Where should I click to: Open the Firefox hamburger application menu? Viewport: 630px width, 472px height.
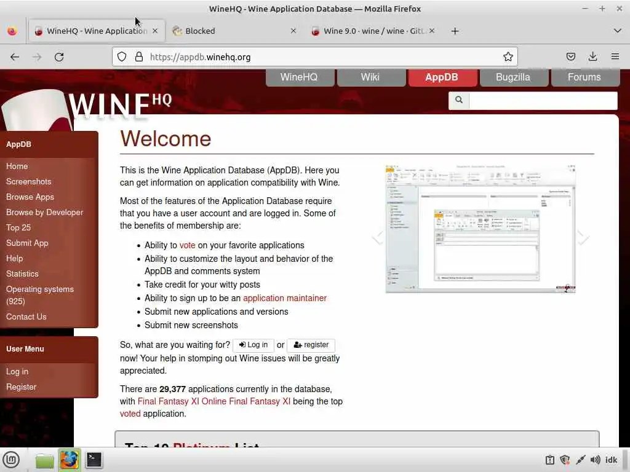(615, 57)
